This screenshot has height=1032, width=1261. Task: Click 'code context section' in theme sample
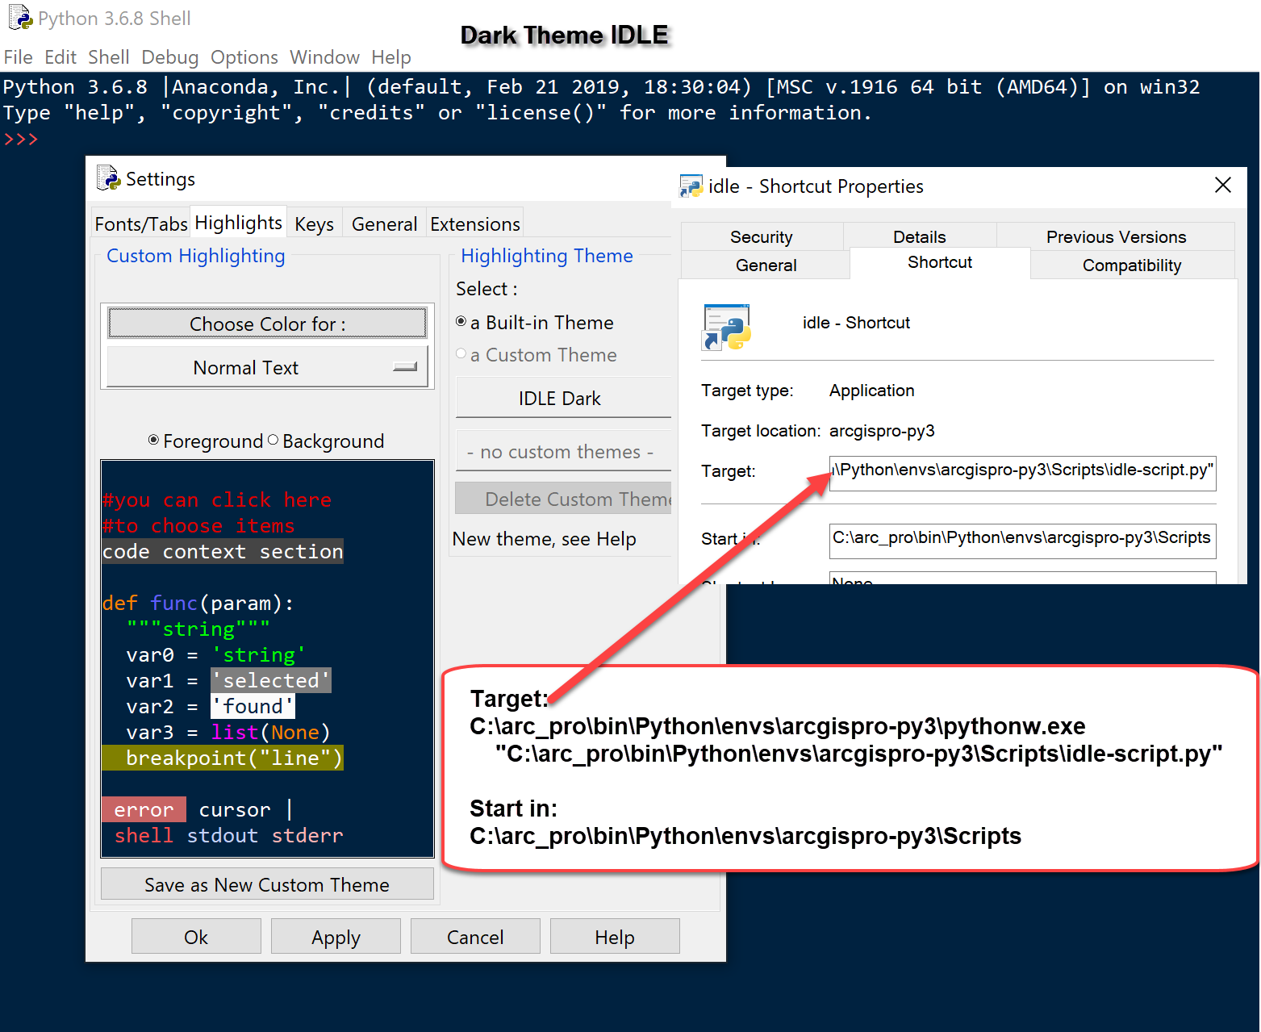(223, 551)
